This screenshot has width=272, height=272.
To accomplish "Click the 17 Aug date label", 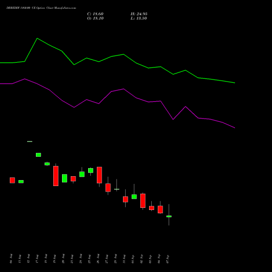I will 37,259.
